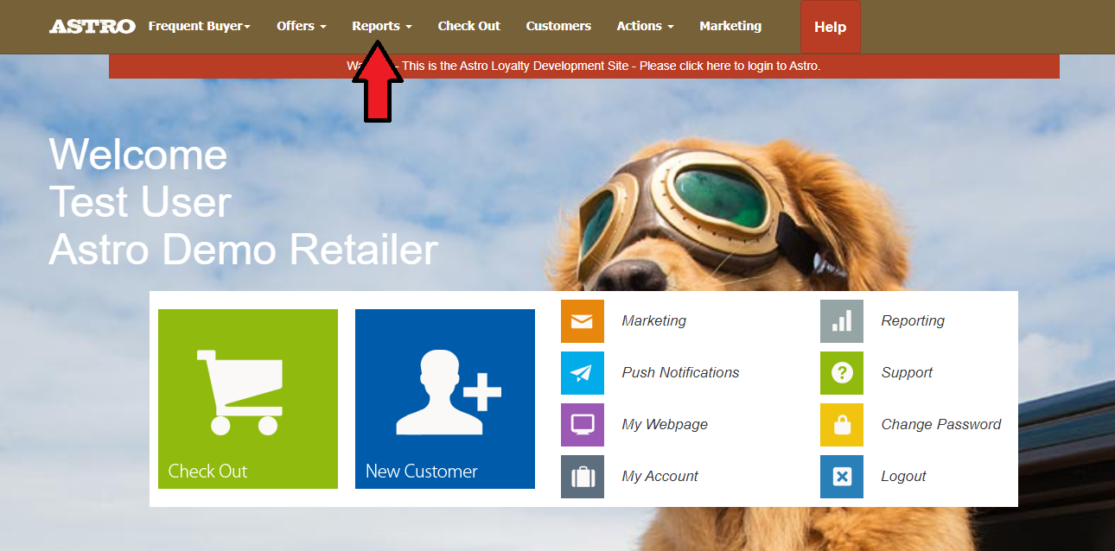Open Marketing from the top navigation bar

(x=730, y=26)
